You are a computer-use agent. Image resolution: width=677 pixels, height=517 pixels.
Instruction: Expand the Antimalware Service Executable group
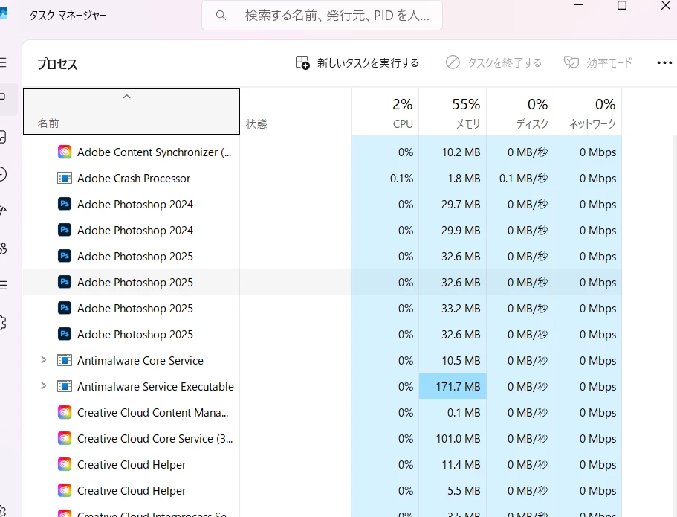43,385
